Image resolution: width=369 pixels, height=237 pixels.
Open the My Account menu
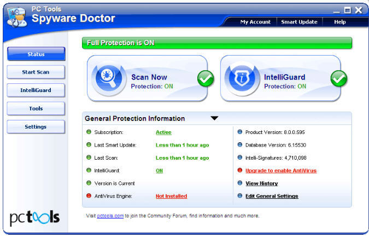[255, 22]
